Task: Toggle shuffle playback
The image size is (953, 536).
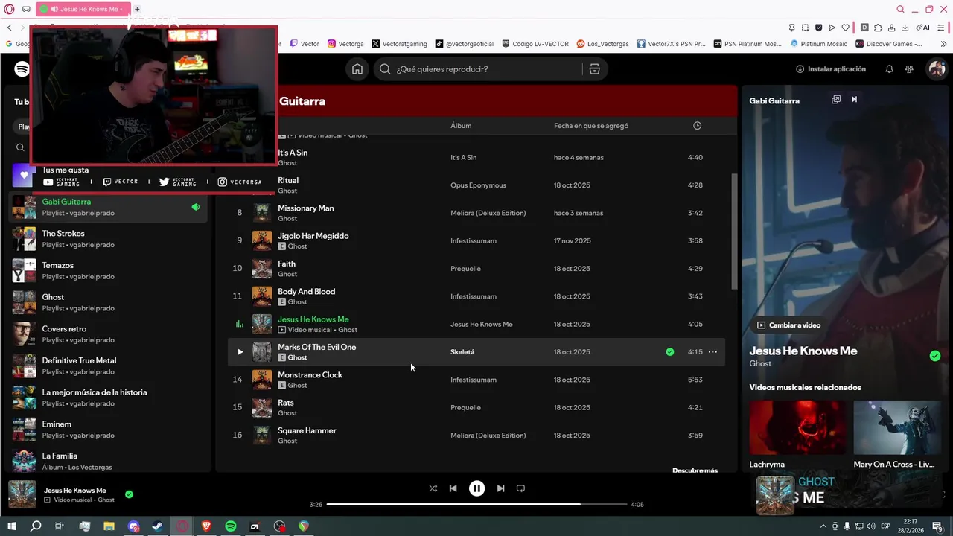Action: tap(433, 488)
